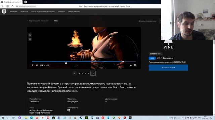The width and height of the screenshot is (215, 120).
Task: Open the video player settings gear
Action: coord(131,65)
